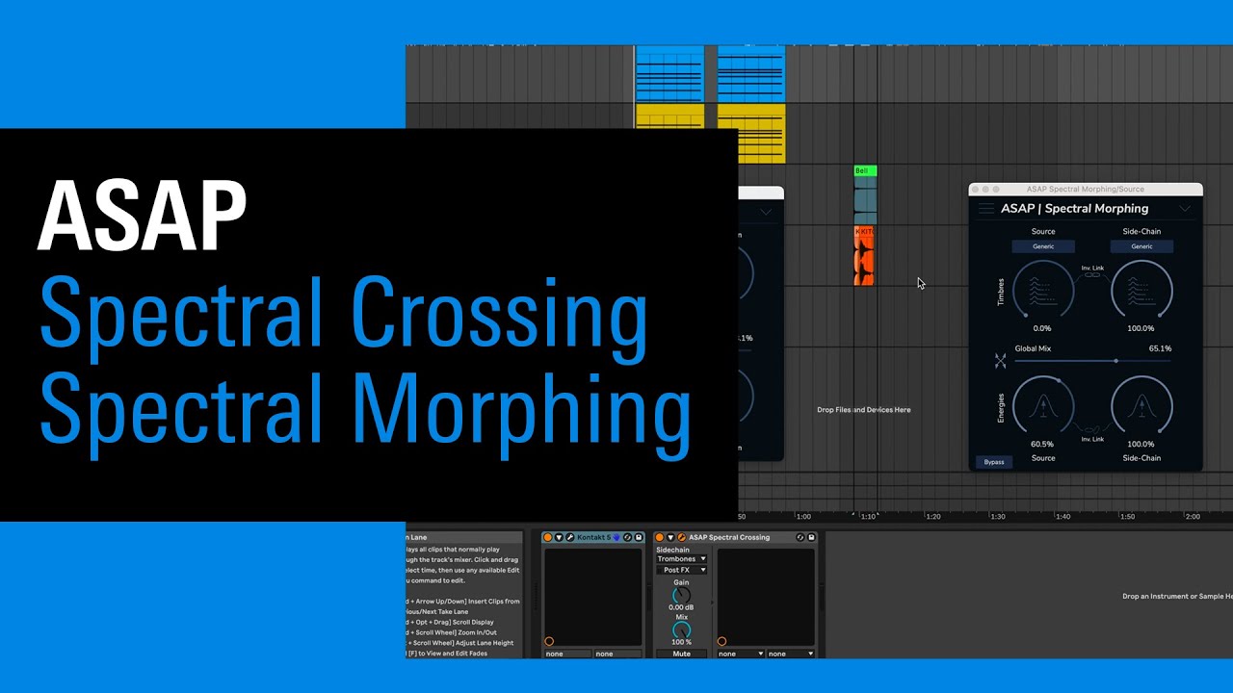Viewport: 1233px width, 693px height.
Task: Click the crossed-arrows swap icon beside Global Mix
Action: pos(1000,361)
